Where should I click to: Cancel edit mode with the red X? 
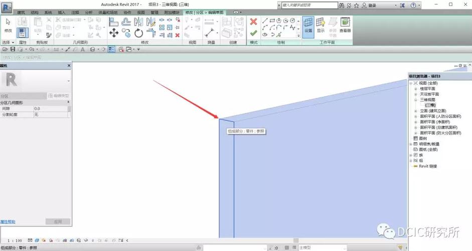(253, 22)
